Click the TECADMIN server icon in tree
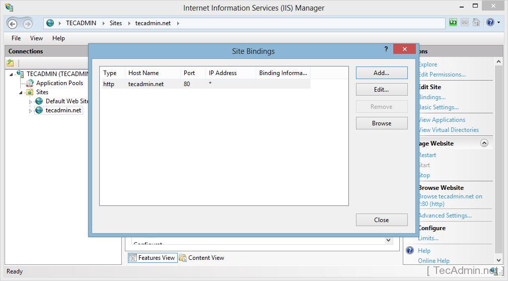The width and height of the screenshot is (508, 281). [21, 74]
